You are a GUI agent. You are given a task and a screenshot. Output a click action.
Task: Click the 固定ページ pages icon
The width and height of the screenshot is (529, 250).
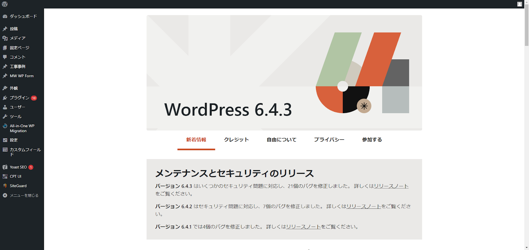(5, 48)
